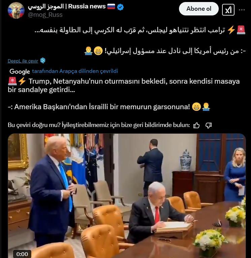Click the siren emoji in translated text

(12, 81)
